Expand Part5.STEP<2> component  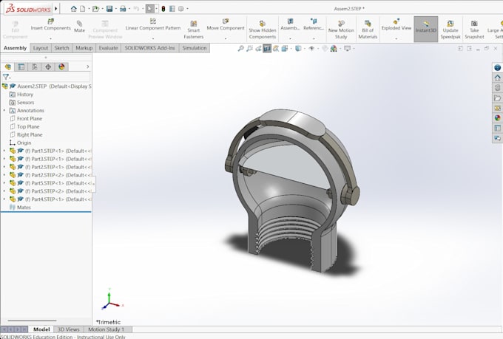(x=4, y=191)
